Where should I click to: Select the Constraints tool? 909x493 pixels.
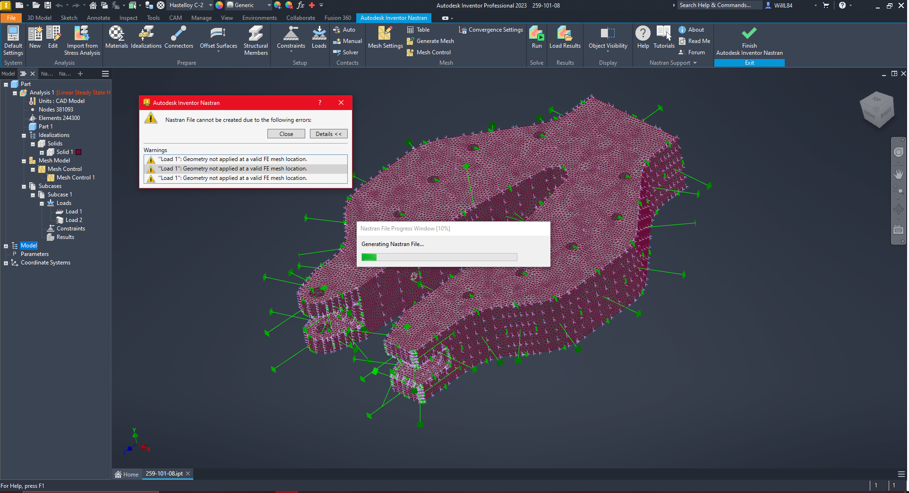pyautogui.click(x=291, y=38)
